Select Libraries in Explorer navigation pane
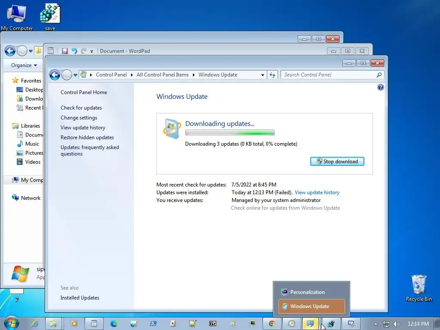Screen dimensions: 440x330 pyautogui.click(x=31, y=126)
